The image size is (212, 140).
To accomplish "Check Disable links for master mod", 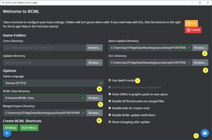I will coord(110,108).
